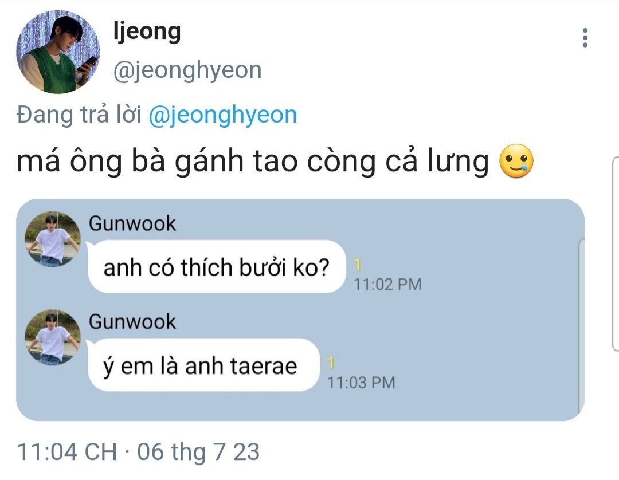Open the three-dot tweet options menu
The image size is (619, 480).
point(585,38)
